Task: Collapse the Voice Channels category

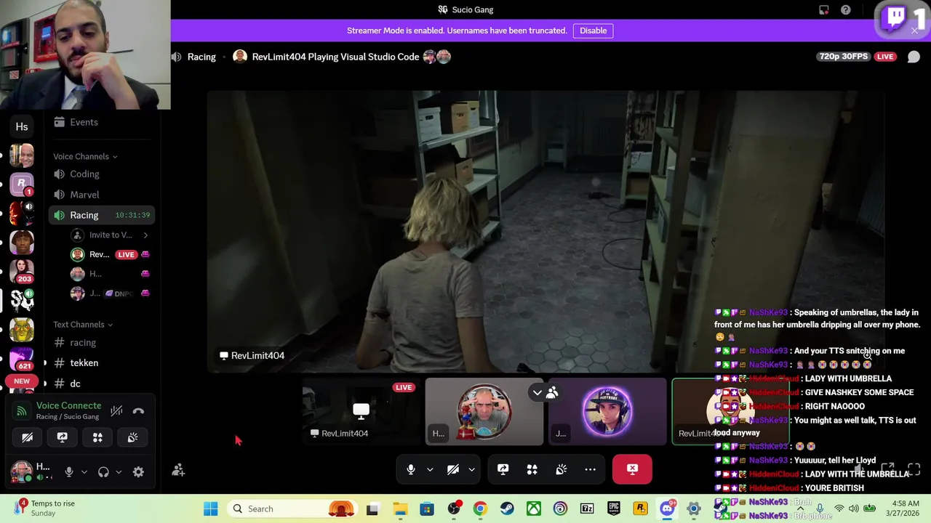Action: coord(85,156)
